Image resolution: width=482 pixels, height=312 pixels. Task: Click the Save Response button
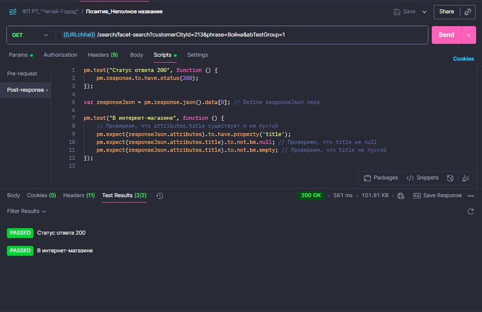pyautogui.click(x=437, y=195)
